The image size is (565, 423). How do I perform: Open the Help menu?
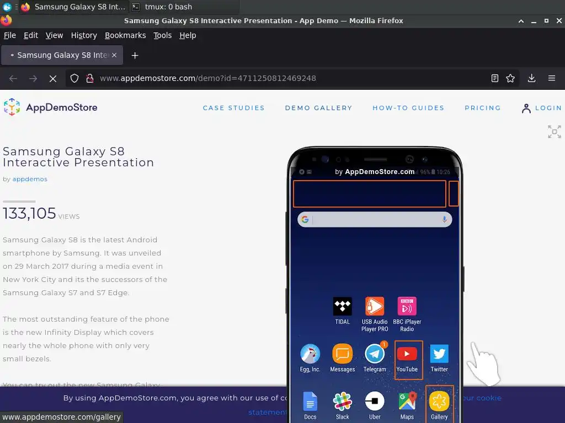188,35
